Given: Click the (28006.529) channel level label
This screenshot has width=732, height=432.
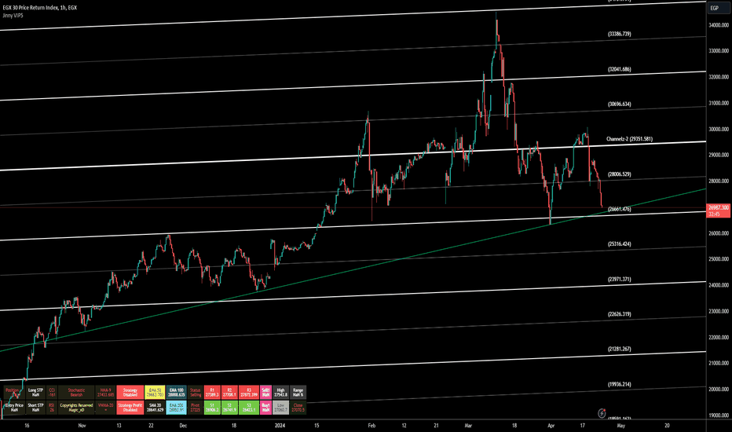Looking at the screenshot, I should (619, 174).
